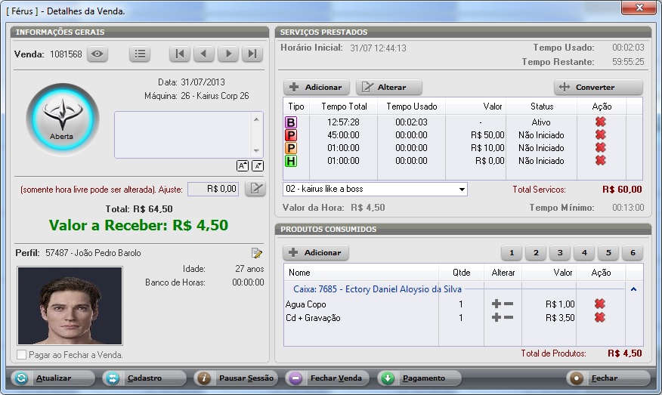This screenshot has width=662, height=395.
Task: Click the Nome column header in products
Action: 361,273
